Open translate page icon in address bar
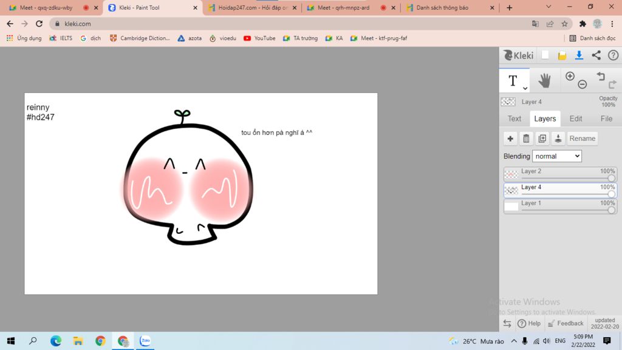 (x=535, y=24)
